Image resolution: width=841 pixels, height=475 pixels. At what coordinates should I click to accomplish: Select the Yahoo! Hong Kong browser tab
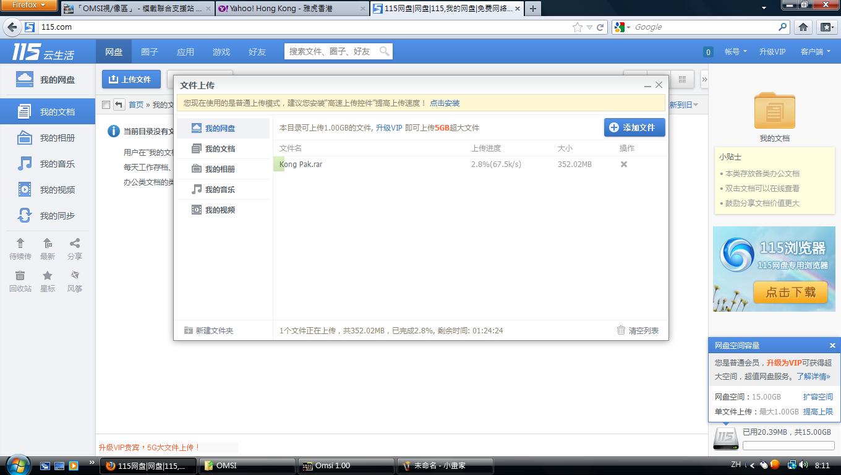(x=292, y=9)
